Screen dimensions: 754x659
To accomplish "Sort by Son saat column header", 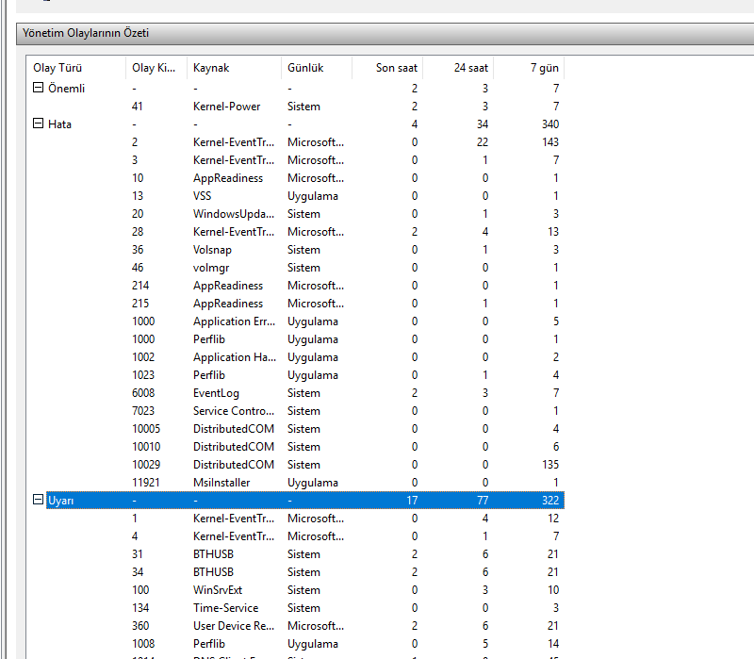I will 387,68.
